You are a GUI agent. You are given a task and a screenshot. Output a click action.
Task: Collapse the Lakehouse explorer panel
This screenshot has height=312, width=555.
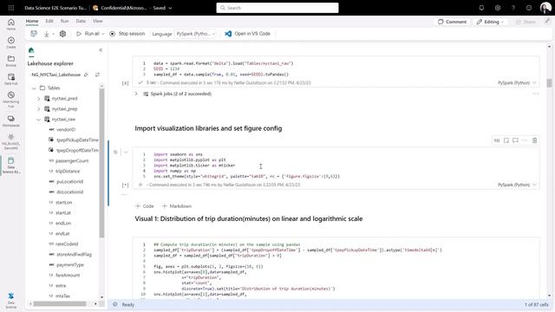coord(101,50)
